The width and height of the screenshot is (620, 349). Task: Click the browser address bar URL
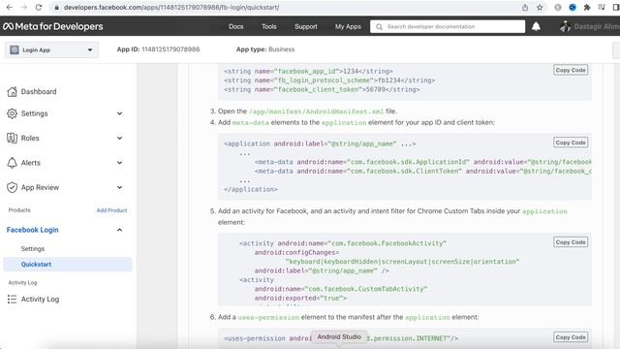click(171, 7)
